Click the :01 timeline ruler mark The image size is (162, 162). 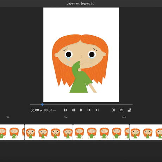coord(7,117)
